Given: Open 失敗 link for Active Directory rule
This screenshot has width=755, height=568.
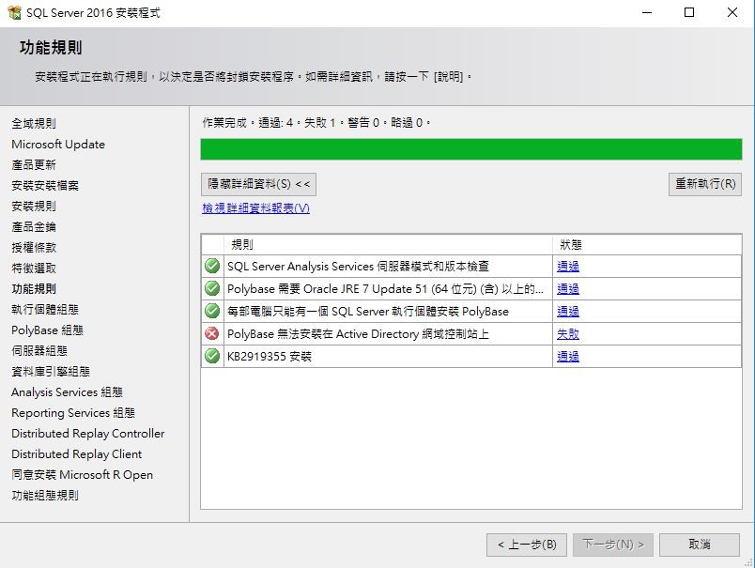Looking at the screenshot, I should pyautogui.click(x=568, y=334).
